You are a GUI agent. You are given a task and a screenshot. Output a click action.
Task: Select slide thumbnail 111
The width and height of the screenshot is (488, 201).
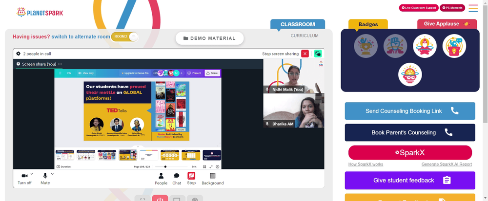point(170,155)
